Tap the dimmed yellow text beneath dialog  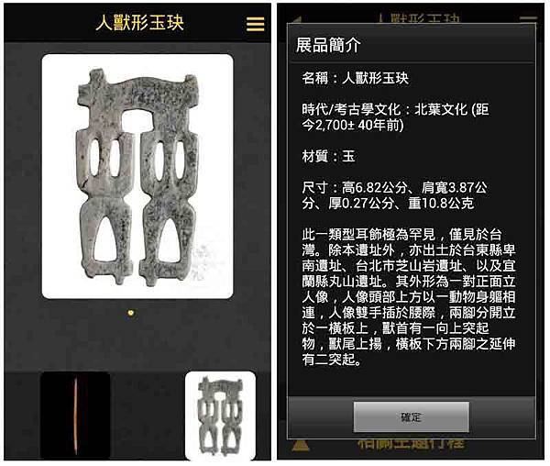pos(411,444)
